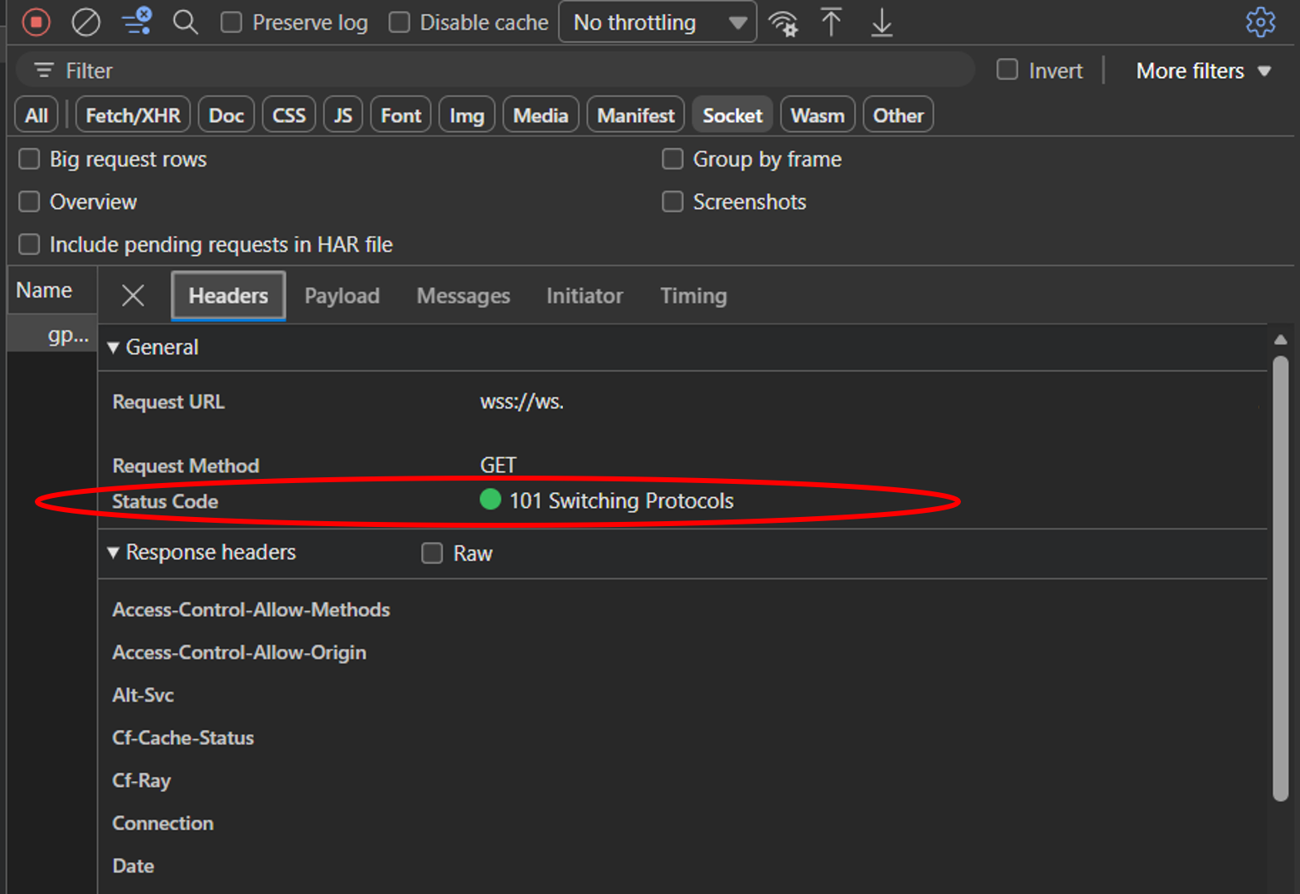Open network conditions Wi-Fi icon
The image size is (1300, 894).
(x=783, y=23)
